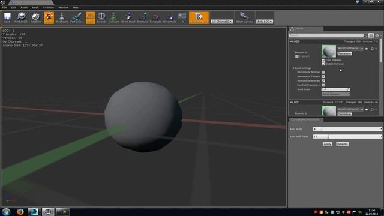This screenshot has height=216, width=384.
Task: Open LOD0 material asset picker dropdown
Action: 350,49
